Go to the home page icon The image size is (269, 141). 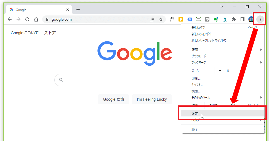[x=36, y=19]
